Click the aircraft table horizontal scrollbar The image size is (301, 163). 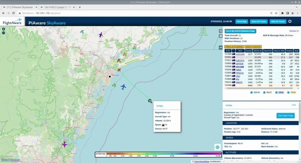[259, 88]
